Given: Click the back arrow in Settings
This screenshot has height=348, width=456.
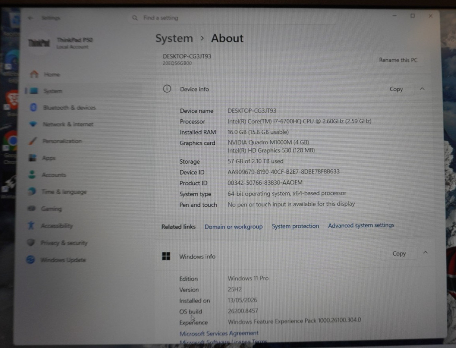Looking at the screenshot, I should point(30,18).
